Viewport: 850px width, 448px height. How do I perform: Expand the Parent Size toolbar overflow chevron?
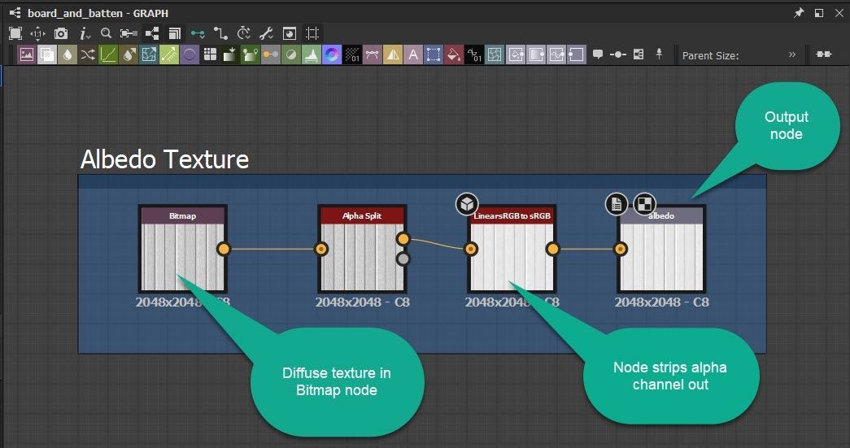coord(792,55)
